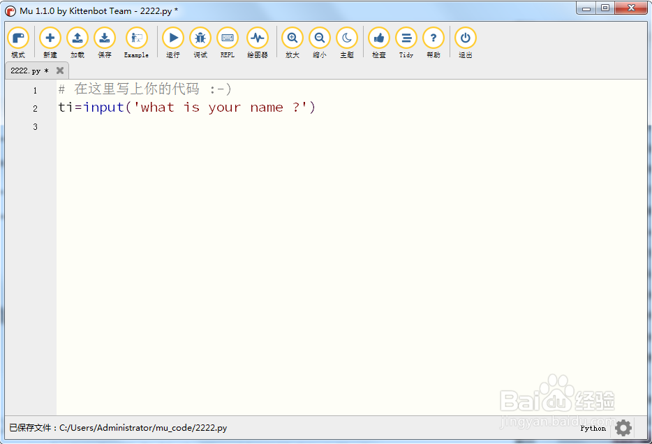Zoom in using the 放大 icon
The height and width of the screenshot is (444, 652).
coord(292,38)
